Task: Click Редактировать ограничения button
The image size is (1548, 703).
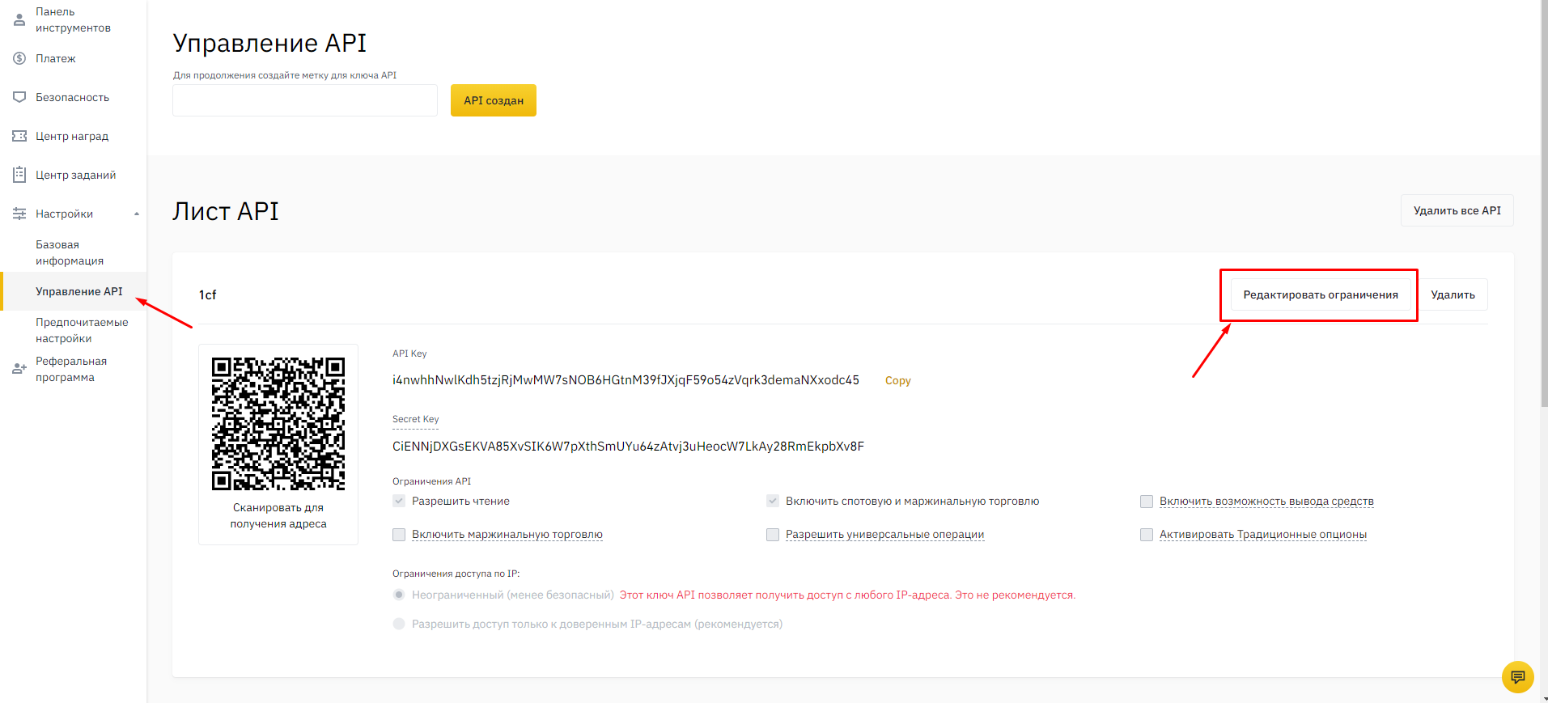Action: (x=1321, y=294)
